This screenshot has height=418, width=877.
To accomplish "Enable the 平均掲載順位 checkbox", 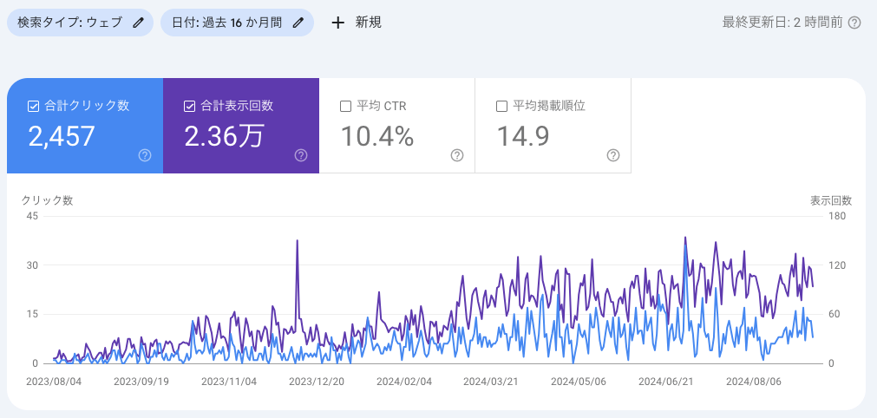I will tap(501, 106).
